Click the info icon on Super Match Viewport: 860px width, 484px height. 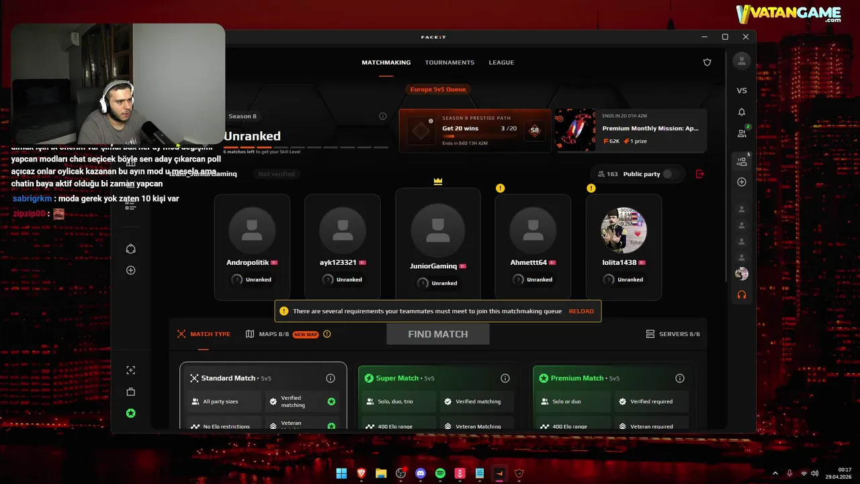(505, 378)
